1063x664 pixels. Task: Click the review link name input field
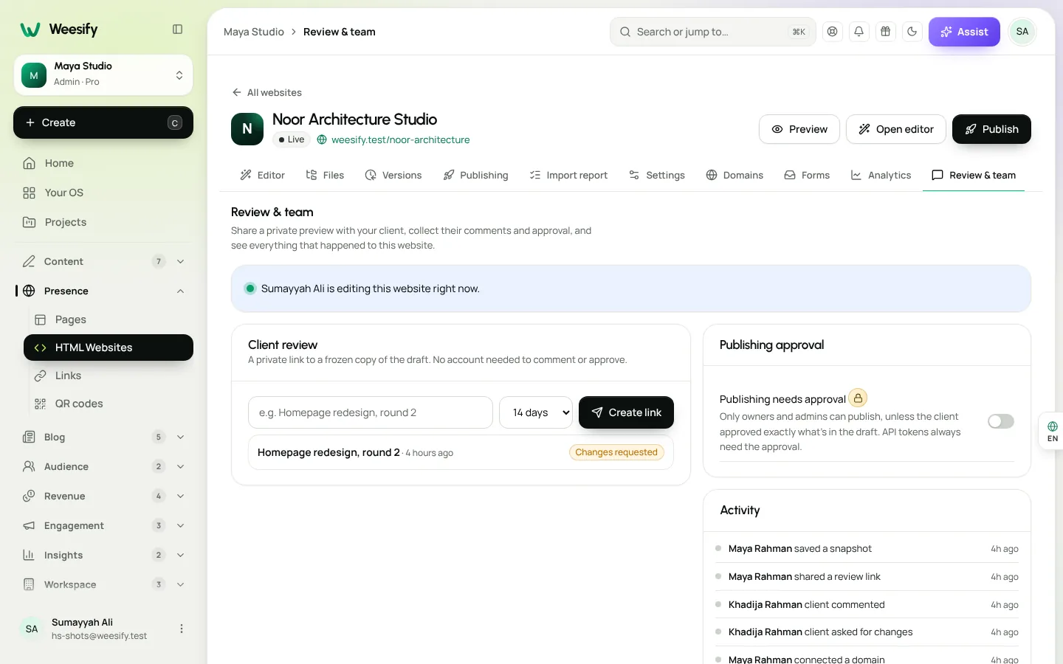coord(371,412)
